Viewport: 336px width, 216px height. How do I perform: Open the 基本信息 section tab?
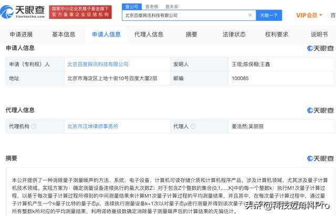64,34
